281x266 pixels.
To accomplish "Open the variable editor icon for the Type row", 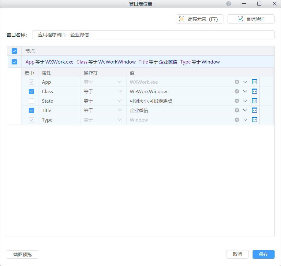I will tap(254, 120).
